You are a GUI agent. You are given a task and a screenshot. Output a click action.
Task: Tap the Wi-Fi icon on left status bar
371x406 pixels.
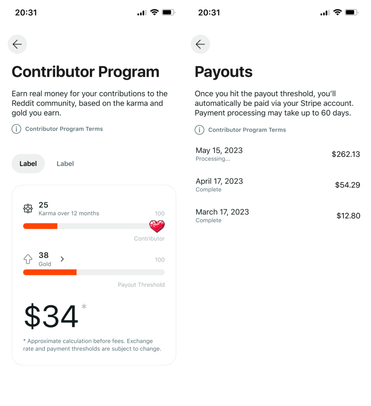(155, 12)
